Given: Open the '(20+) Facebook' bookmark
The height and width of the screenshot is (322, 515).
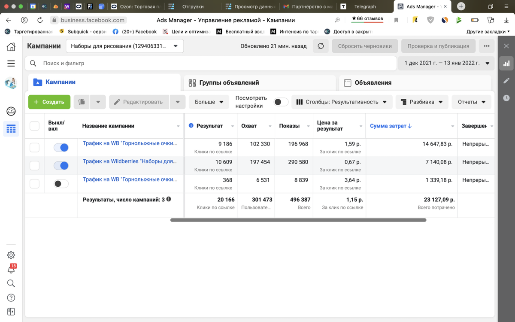Looking at the screenshot, I should click(x=135, y=32).
